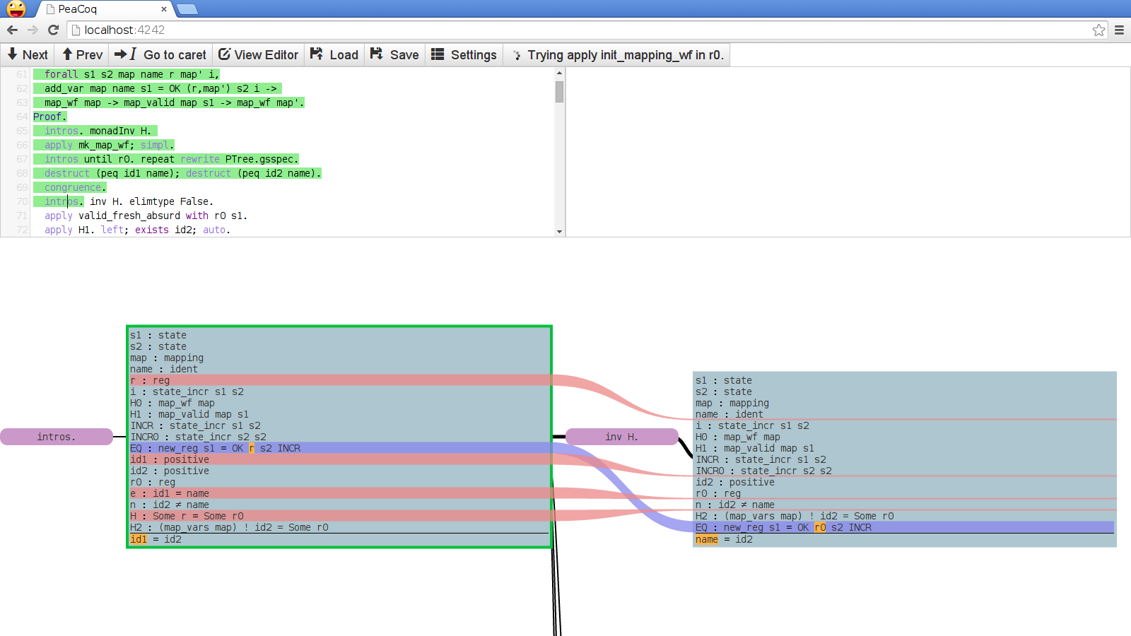The image size is (1131, 636).
Task: Open the Settings menu
Action: 464,55
